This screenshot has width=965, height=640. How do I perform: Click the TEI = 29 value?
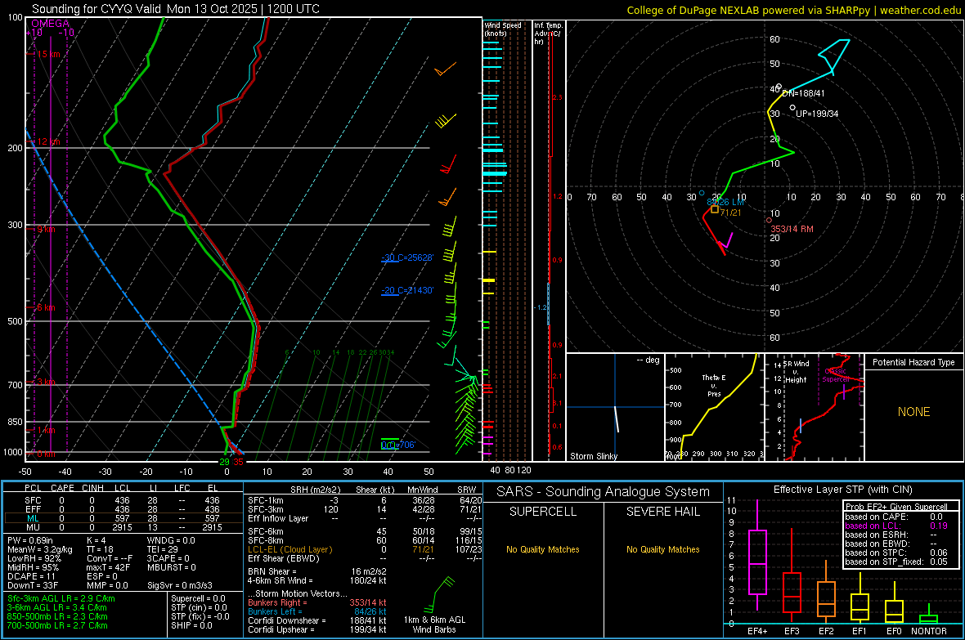[163, 549]
